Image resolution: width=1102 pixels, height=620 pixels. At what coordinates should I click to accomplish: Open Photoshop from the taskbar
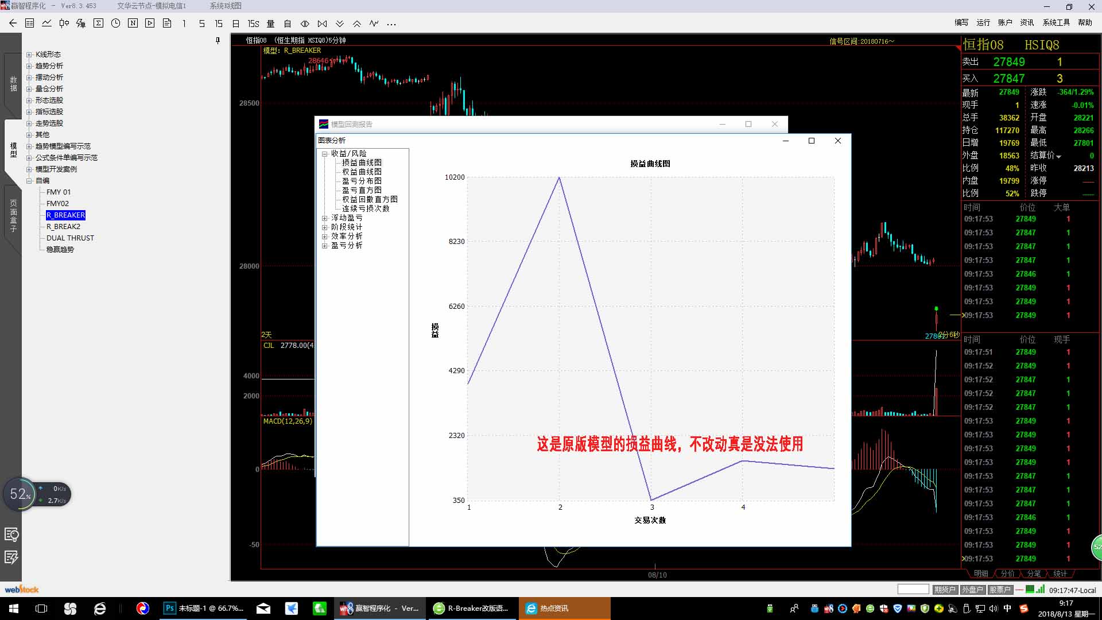click(x=204, y=608)
